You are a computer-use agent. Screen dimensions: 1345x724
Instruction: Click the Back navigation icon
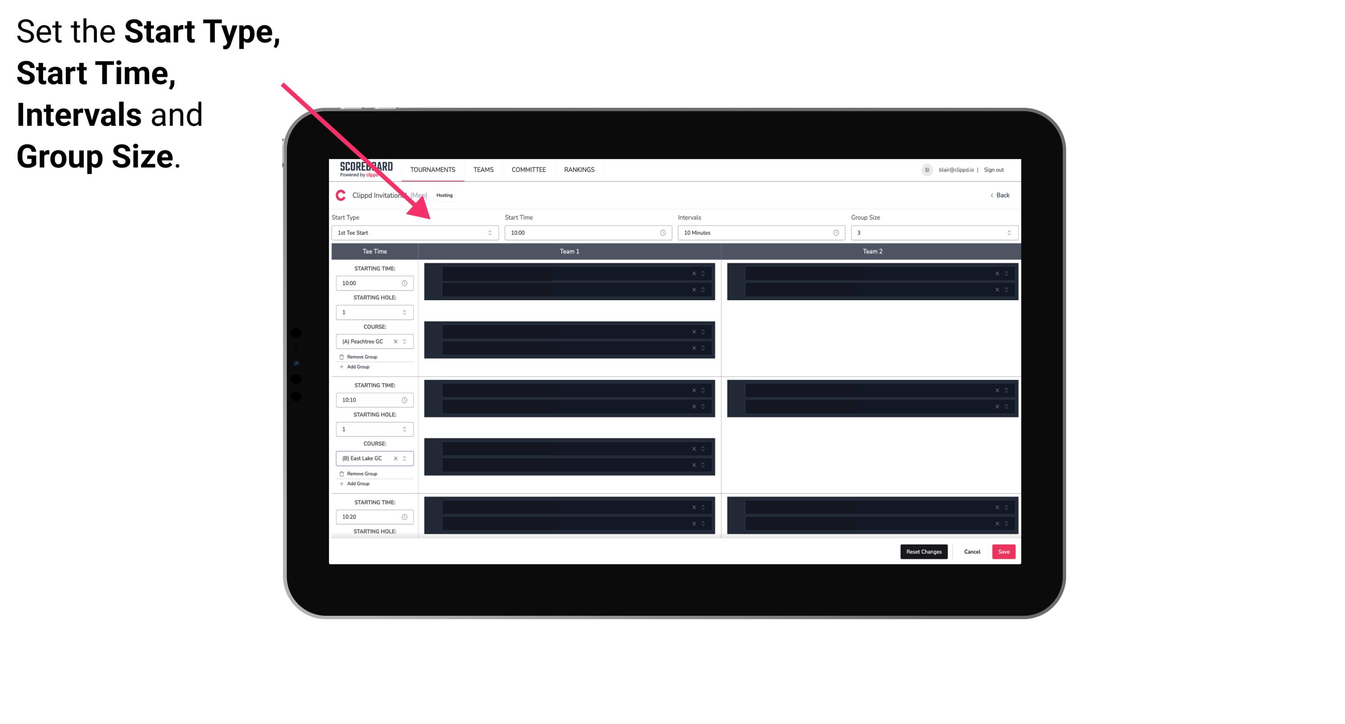click(x=992, y=194)
